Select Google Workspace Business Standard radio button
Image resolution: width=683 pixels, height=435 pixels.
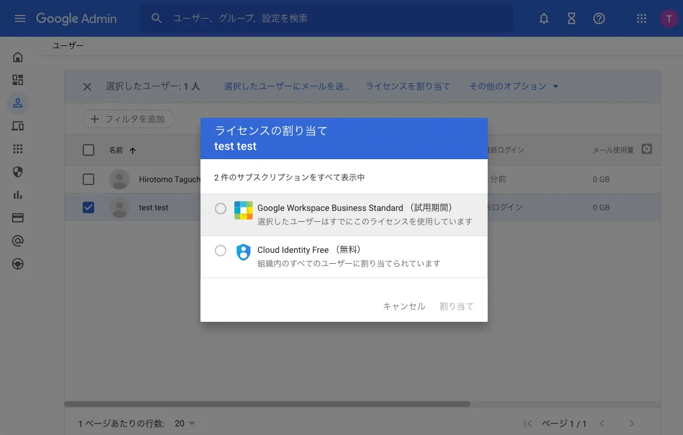(221, 209)
